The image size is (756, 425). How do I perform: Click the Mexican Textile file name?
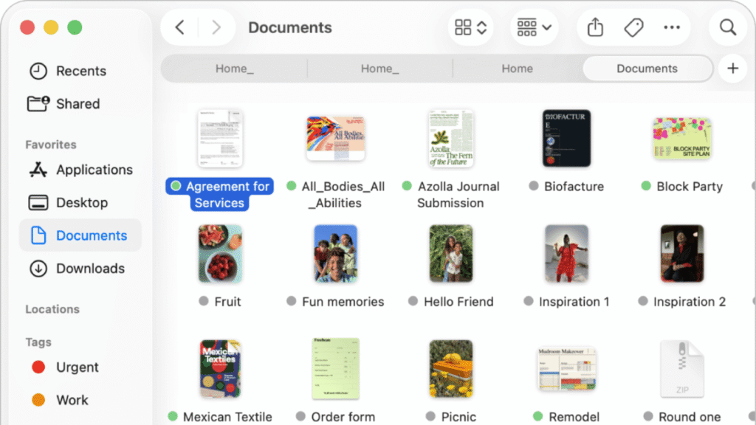(x=227, y=417)
